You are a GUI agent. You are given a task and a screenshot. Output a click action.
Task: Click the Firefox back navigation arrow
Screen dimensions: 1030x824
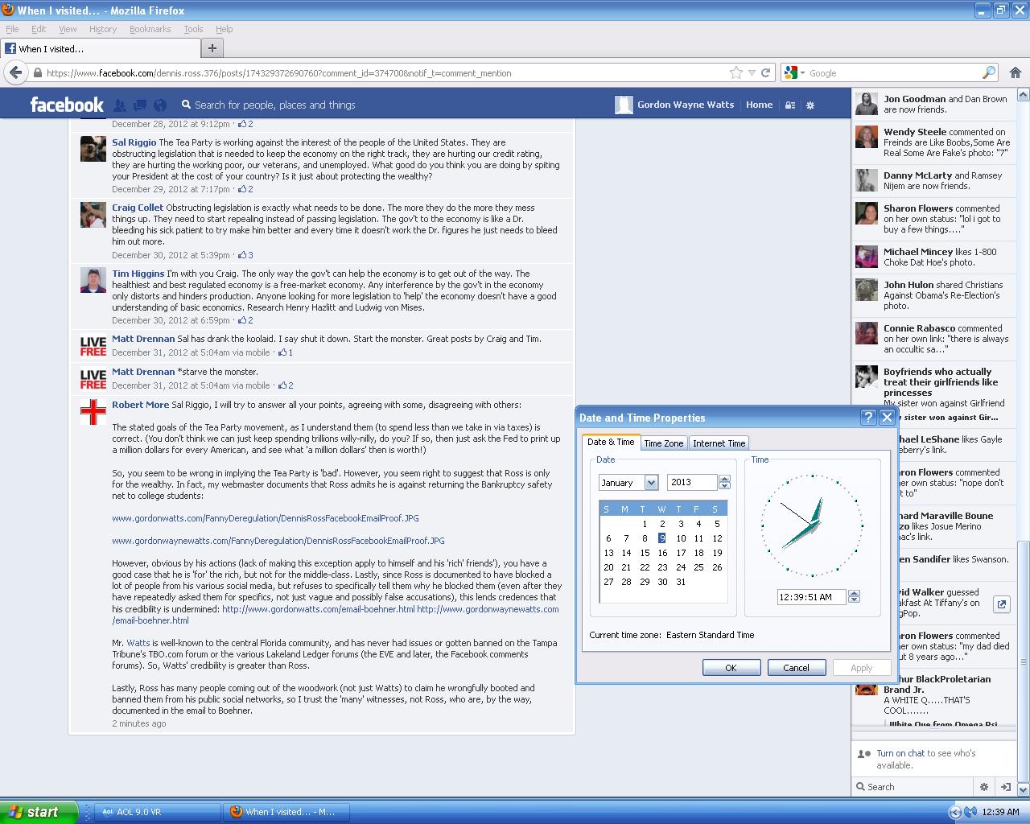tap(15, 72)
